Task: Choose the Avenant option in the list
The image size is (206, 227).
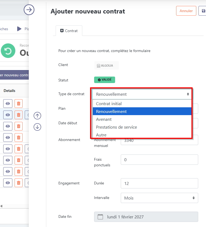Action: pyautogui.click(x=104, y=119)
